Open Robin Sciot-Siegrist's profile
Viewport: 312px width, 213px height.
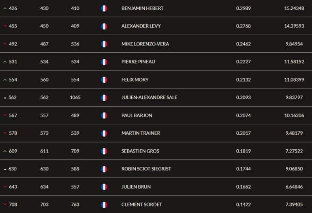coord(146,169)
